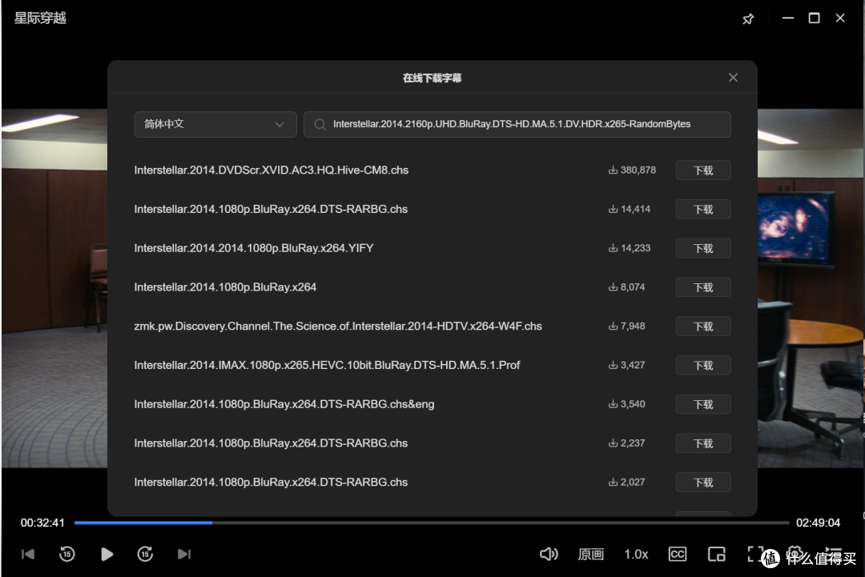865x577 pixels.
Task: Select the Interstellar.2014.1080p.BluRay.x264 entry
Action: pyautogui.click(x=225, y=287)
